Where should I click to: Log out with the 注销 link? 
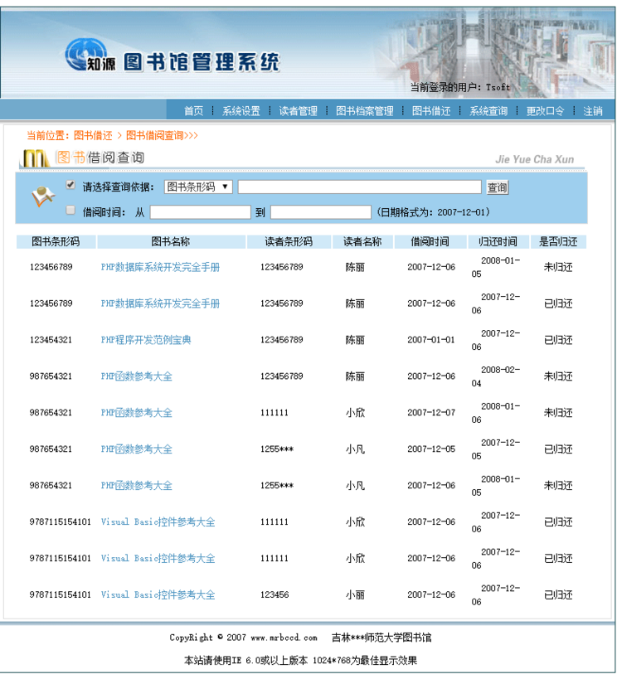(x=593, y=111)
